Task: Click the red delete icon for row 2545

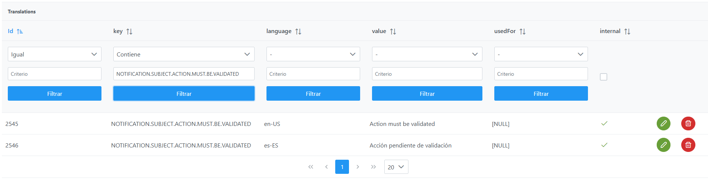Action: coord(688,124)
